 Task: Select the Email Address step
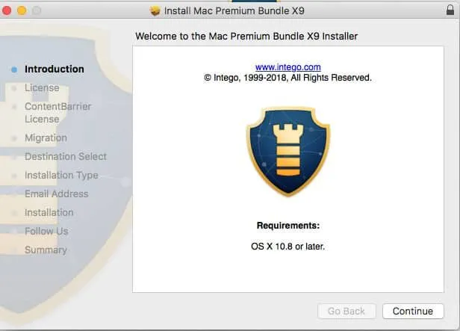(56, 194)
